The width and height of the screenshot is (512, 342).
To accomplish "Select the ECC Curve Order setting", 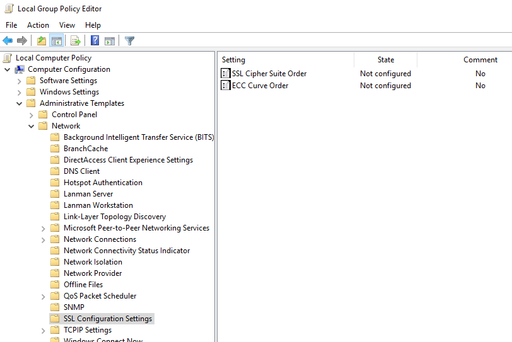I will tap(260, 86).
